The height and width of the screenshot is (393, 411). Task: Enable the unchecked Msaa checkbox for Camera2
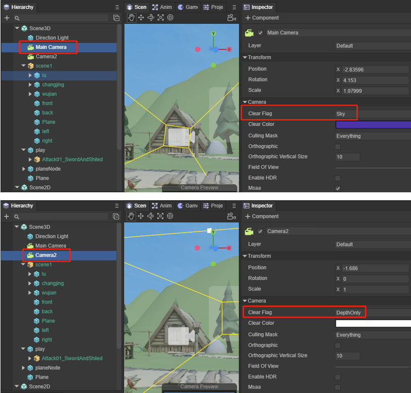[338, 387]
